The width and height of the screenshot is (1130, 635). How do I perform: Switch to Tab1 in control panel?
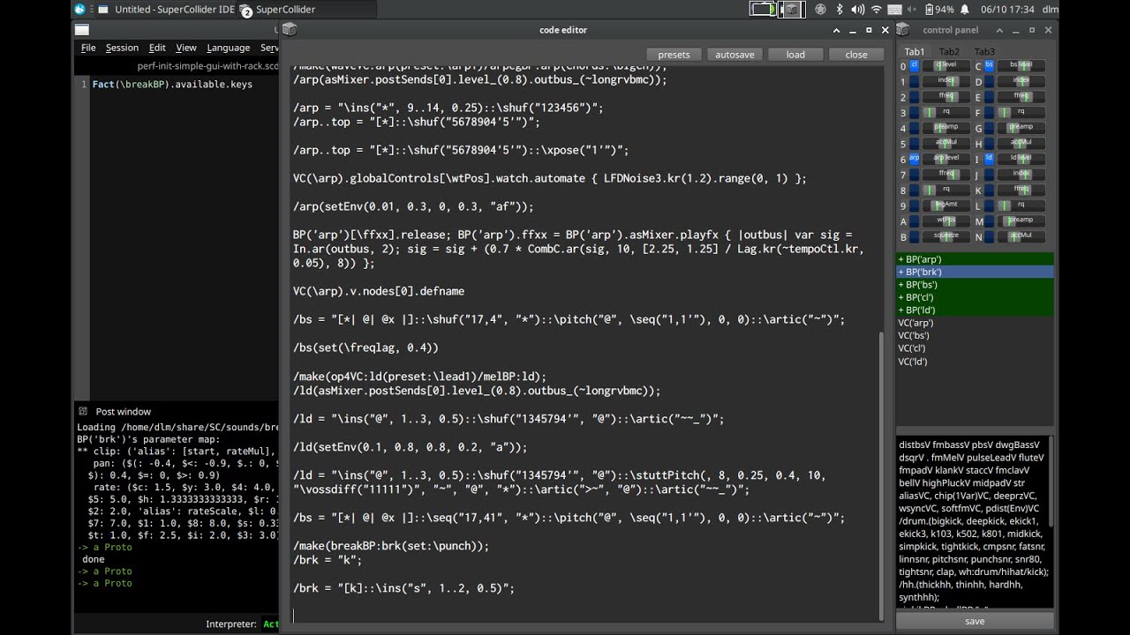click(x=915, y=52)
